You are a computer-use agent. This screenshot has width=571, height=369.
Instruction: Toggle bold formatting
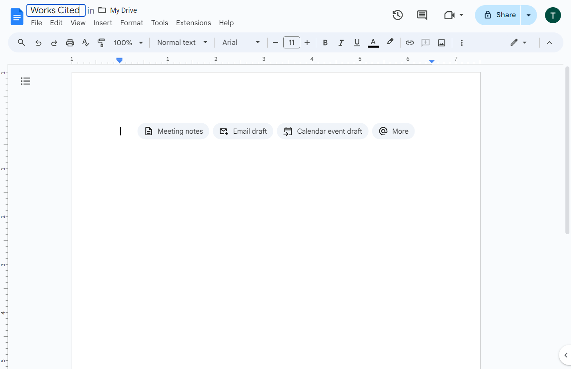[325, 42]
